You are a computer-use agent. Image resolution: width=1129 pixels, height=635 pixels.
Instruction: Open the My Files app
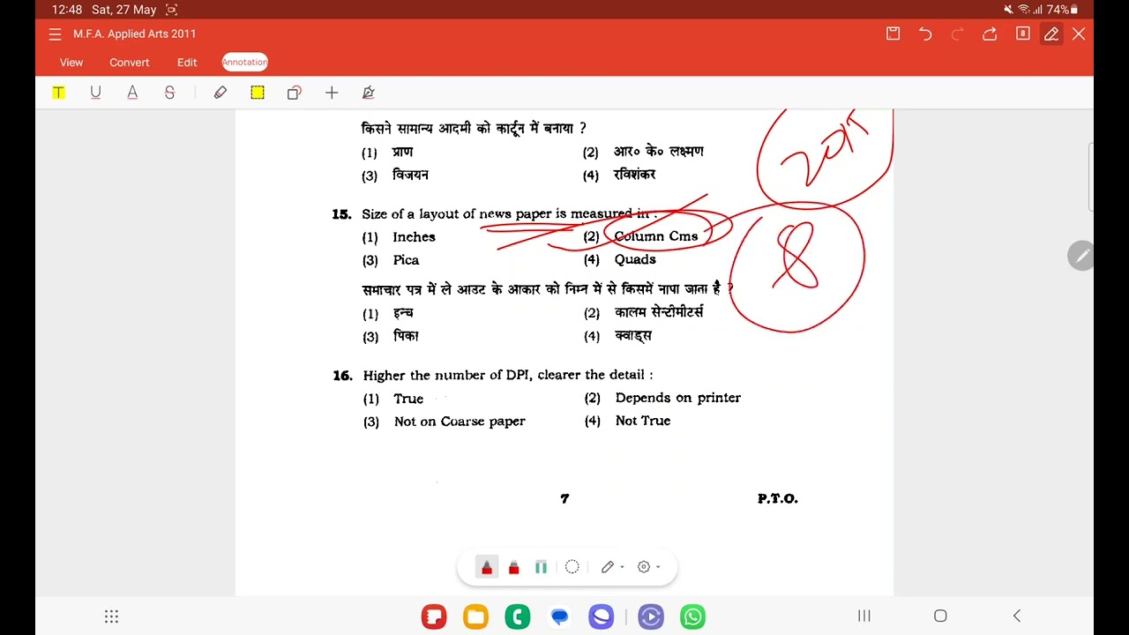[x=475, y=616]
